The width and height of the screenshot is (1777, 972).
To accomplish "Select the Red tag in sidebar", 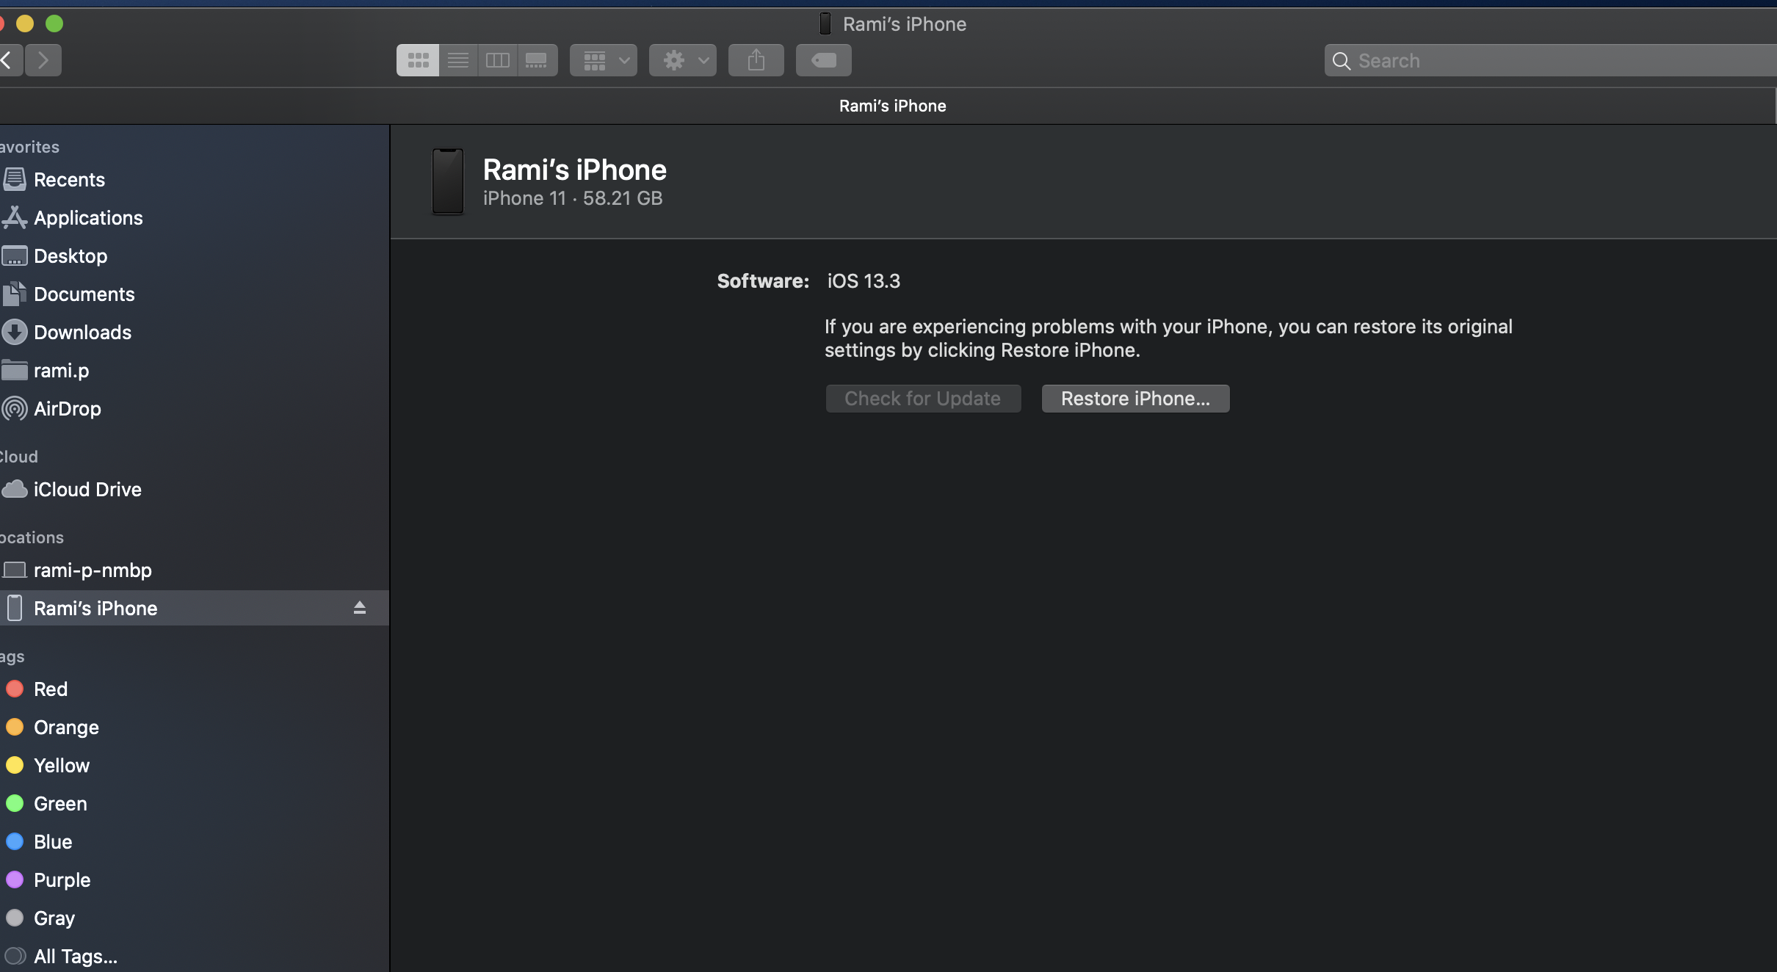I will click(51, 689).
